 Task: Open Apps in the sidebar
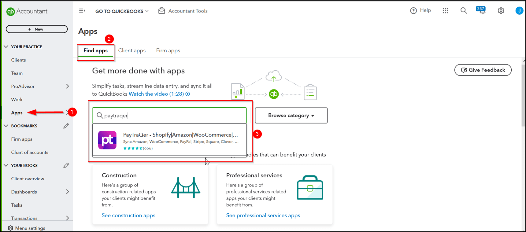17,113
